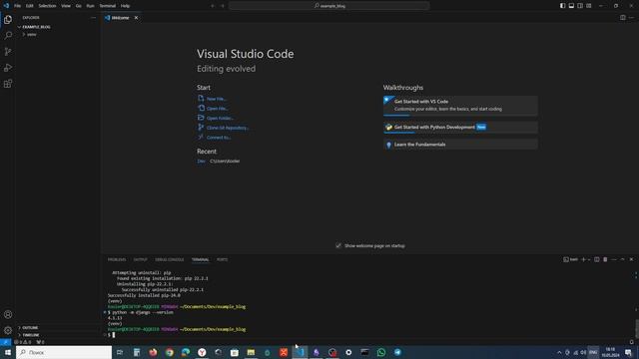Click the Open Folder link
The width and height of the screenshot is (639, 359).
(220, 118)
